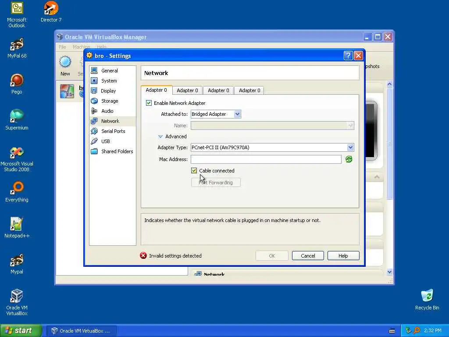Click the magnifier icon in system tray
Viewport: 449px width, 337px height.
point(417,330)
